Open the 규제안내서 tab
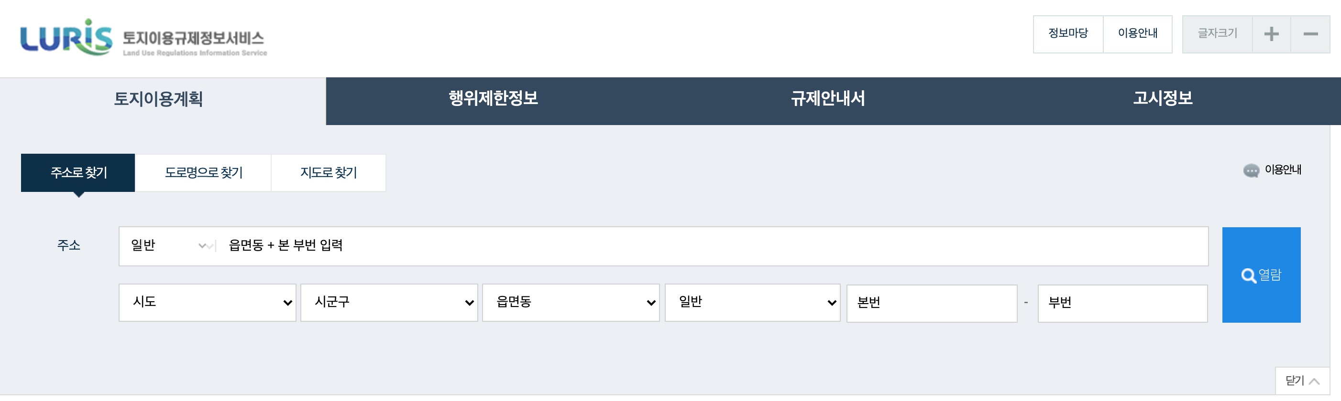 pyautogui.click(x=828, y=99)
